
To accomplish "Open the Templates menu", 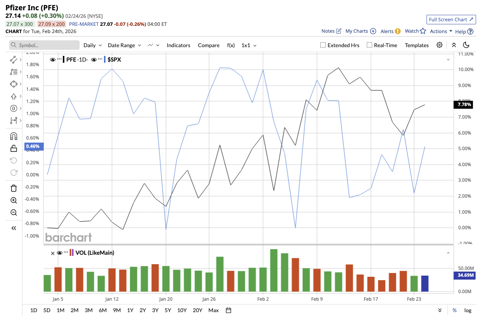I will [x=417, y=45].
